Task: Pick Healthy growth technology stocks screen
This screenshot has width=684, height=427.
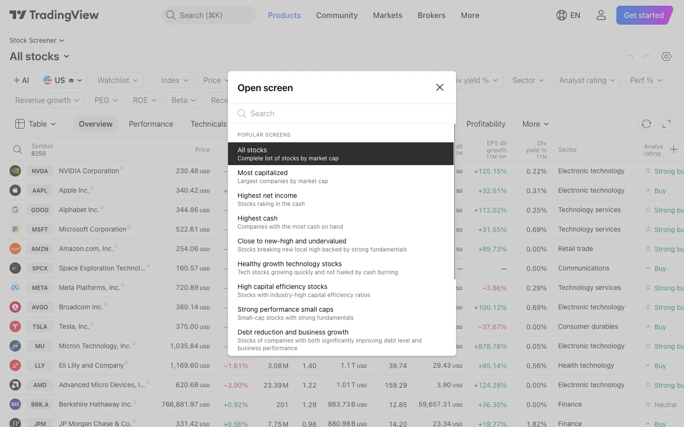Action: click(341, 268)
